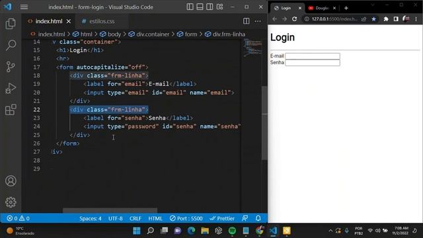This screenshot has height=238, width=423.
Task: Stop Live Server via Port : 5500
Action: [186, 218]
